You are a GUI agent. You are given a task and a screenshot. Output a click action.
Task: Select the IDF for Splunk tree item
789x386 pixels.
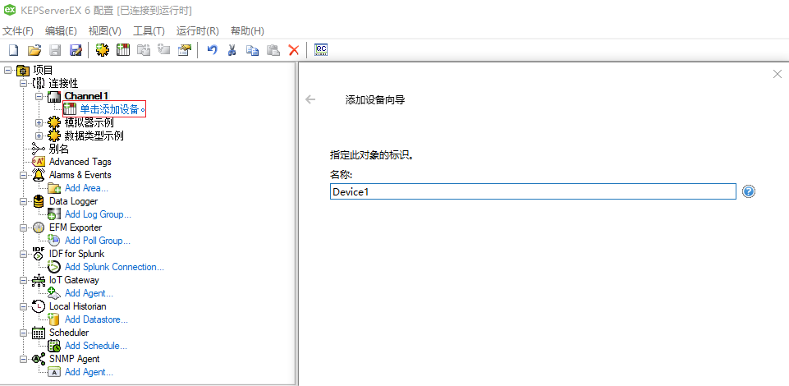(x=77, y=254)
